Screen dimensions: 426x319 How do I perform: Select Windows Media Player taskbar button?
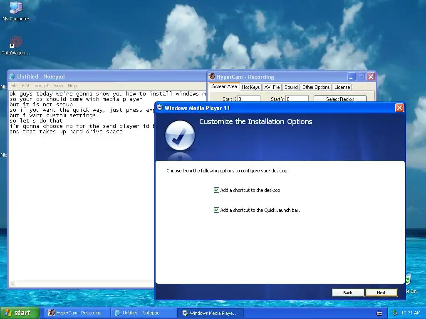click(x=210, y=313)
